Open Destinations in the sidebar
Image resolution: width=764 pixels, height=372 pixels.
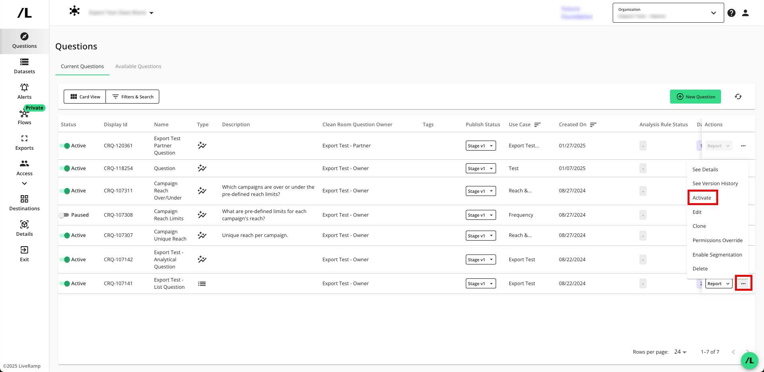coord(24,203)
